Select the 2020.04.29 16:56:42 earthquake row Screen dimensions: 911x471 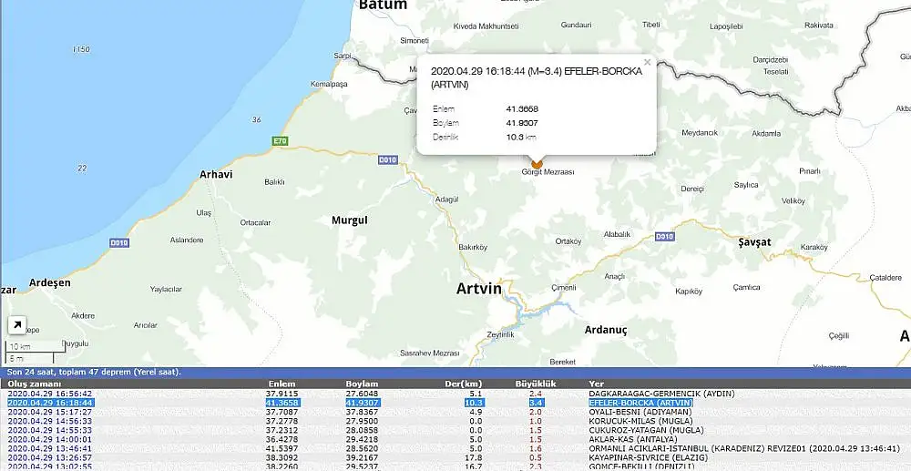click(x=455, y=394)
